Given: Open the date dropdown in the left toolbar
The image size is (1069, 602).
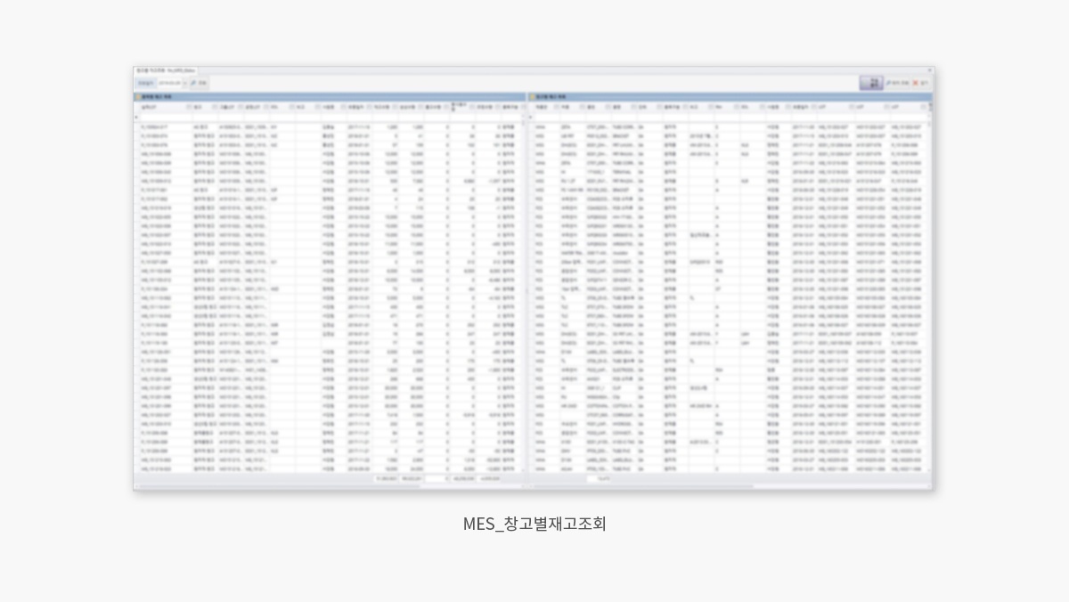Looking at the screenshot, I should (x=185, y=83).
